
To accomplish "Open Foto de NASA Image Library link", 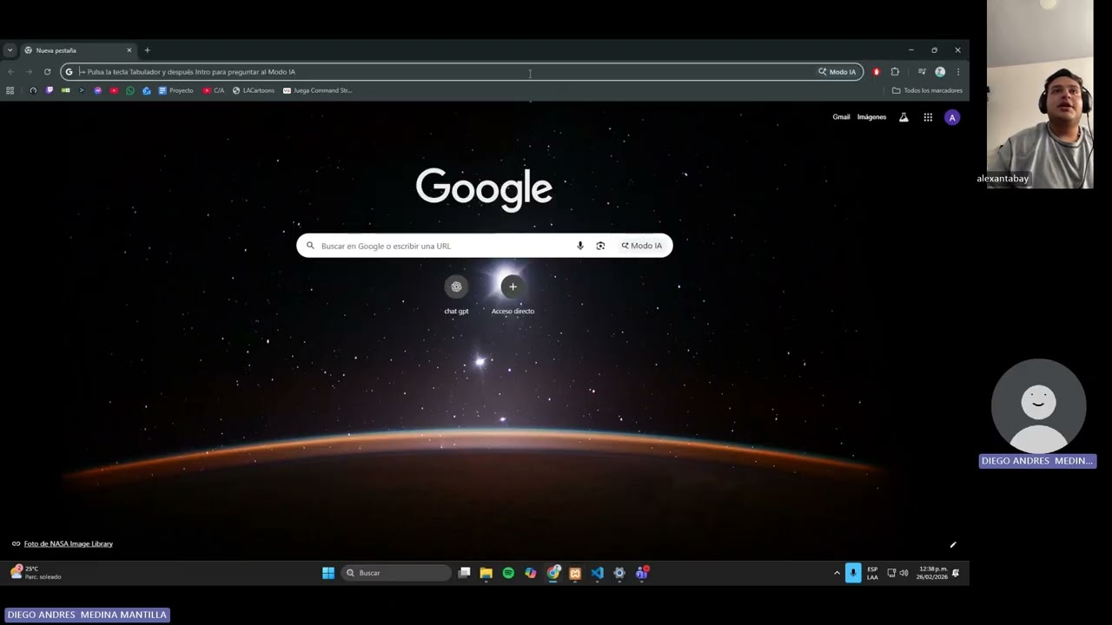I will tap(69, 544).
